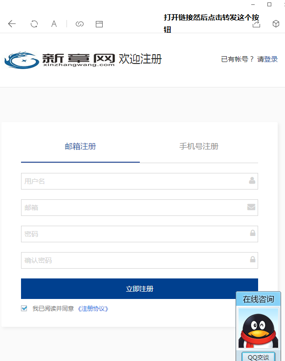The height and width of the screenshot is (361, 285).
Task: Focus the 用户名 input field
Action: pyautogui.click(x=139, y=181)
